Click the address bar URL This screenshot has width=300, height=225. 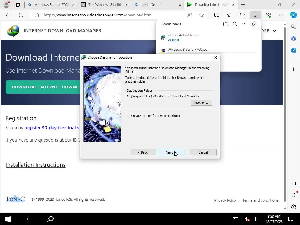pyautogui.click(x=98, y=15)
